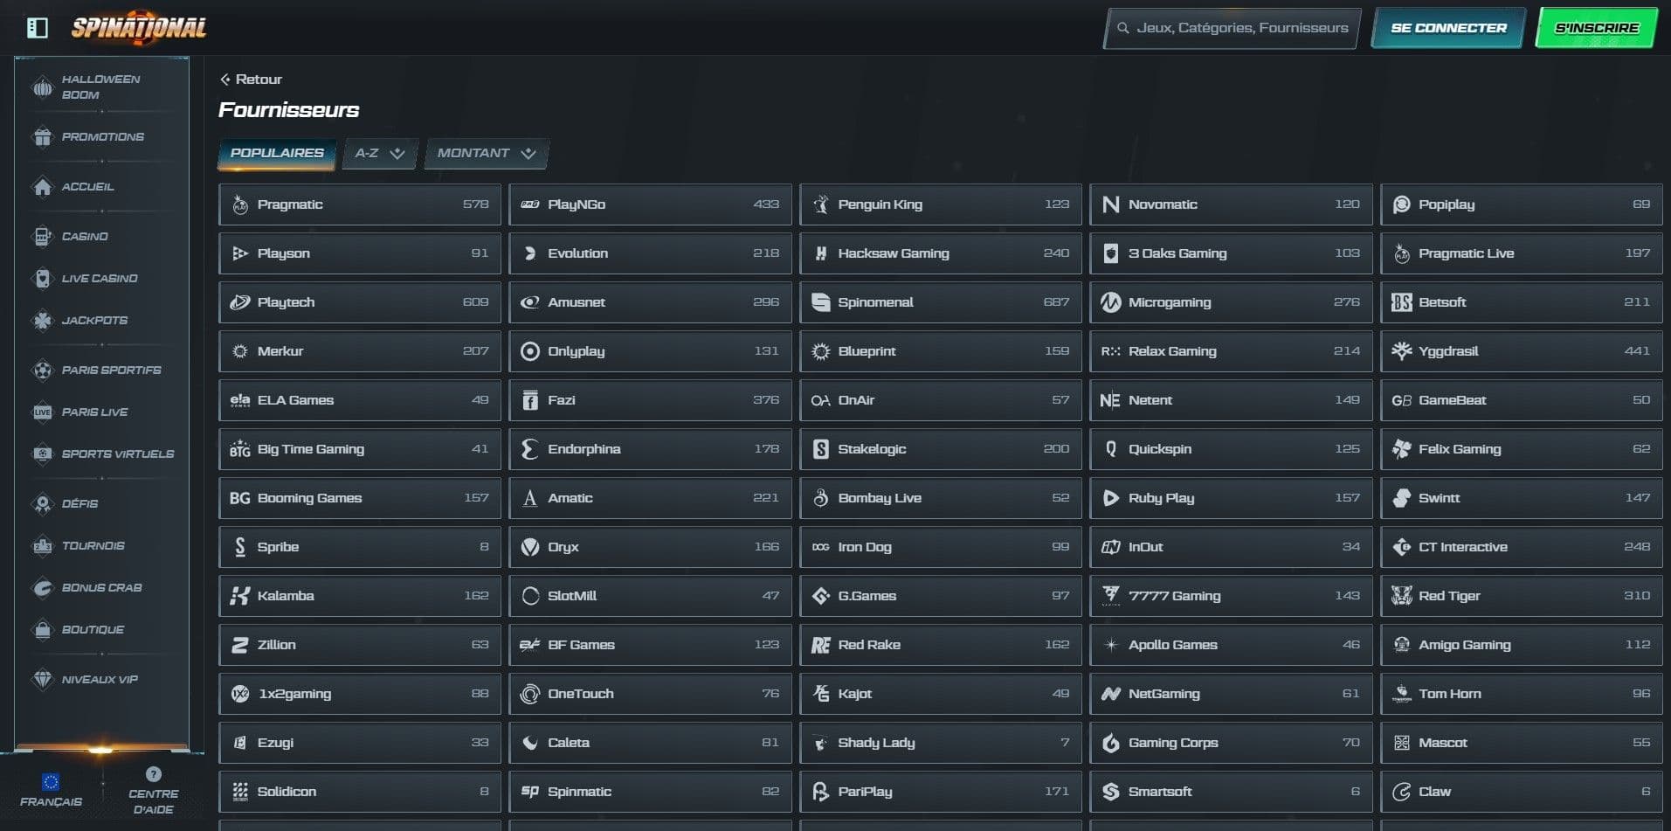Click the Spinational logo

pos(139,28)
